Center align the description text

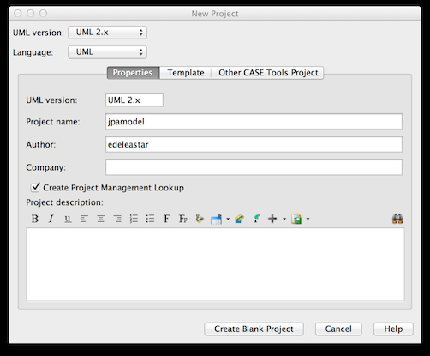pyautogui.click(x=100, y=219)
